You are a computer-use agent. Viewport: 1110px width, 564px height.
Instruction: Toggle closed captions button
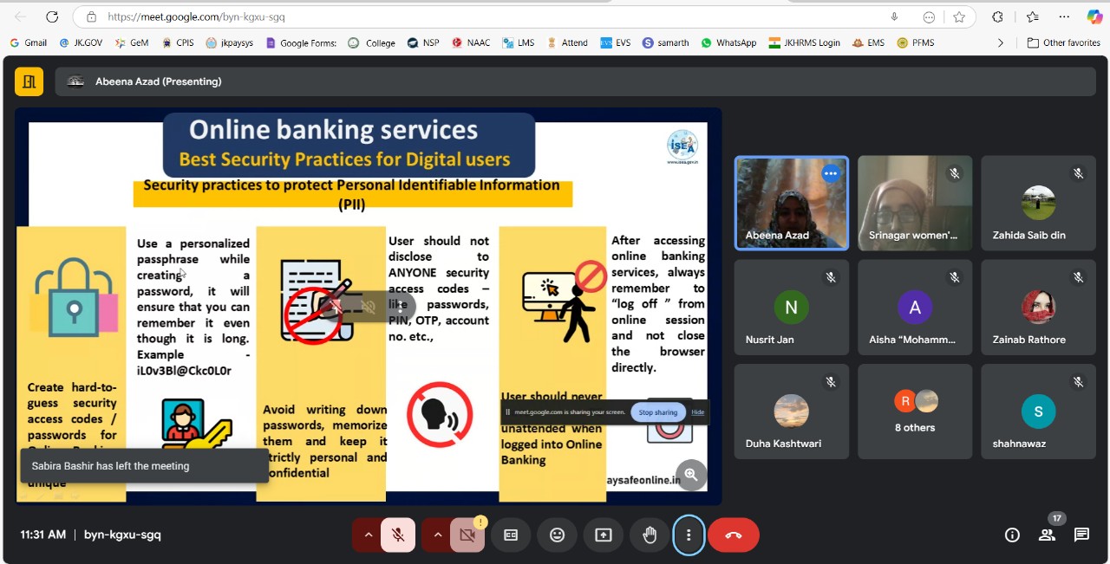tap(511, 535)
